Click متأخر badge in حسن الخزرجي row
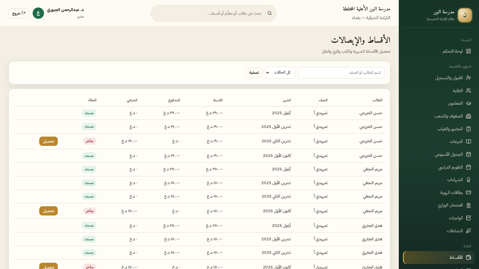 (90, 141)
